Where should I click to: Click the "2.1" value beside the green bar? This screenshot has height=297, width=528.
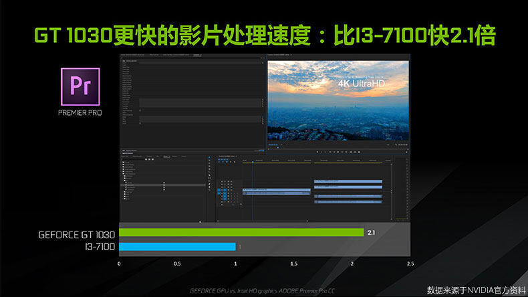(x=371, y=233)
